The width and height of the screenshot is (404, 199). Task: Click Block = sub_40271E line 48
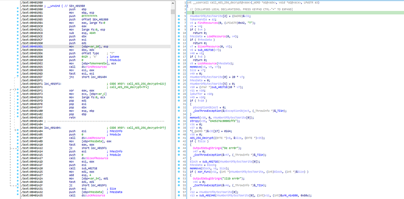coord(225,161)
